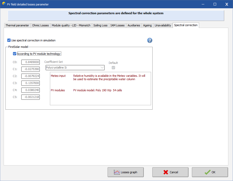Click the C3 coefficient field
The height and width of the screenshot is (181, 233).
[x=31, y=83]
